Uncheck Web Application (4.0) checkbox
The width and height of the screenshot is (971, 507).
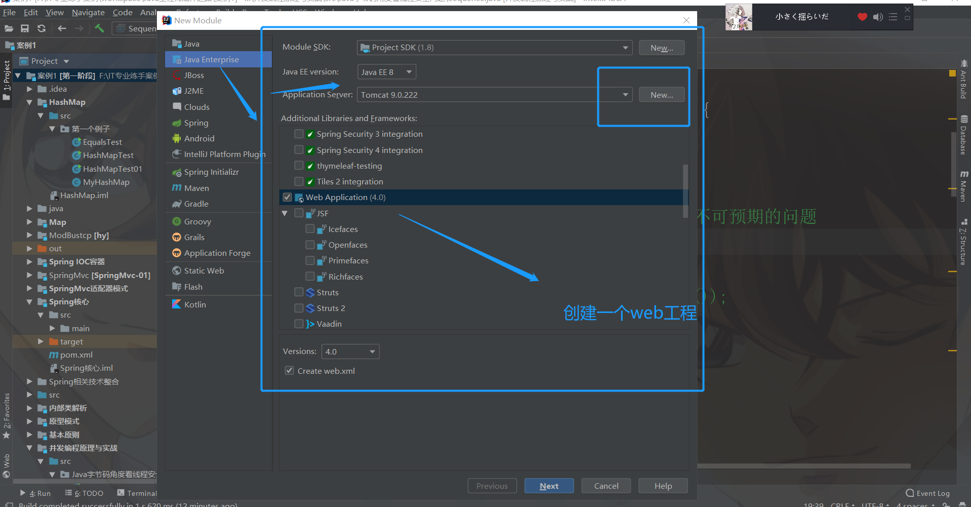click(288, 197)
